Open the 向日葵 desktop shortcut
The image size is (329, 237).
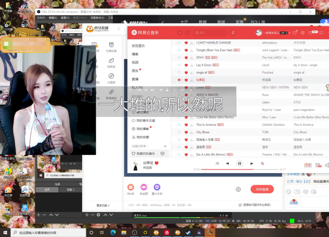[8, 191]
